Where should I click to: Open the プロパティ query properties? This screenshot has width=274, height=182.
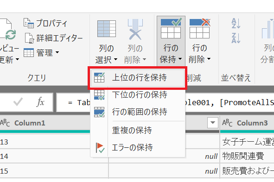(45, 23)
